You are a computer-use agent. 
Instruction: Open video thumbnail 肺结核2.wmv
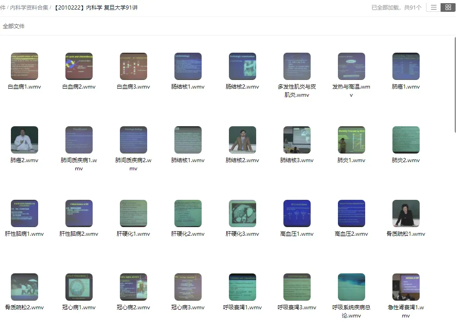tap(243, 140)
